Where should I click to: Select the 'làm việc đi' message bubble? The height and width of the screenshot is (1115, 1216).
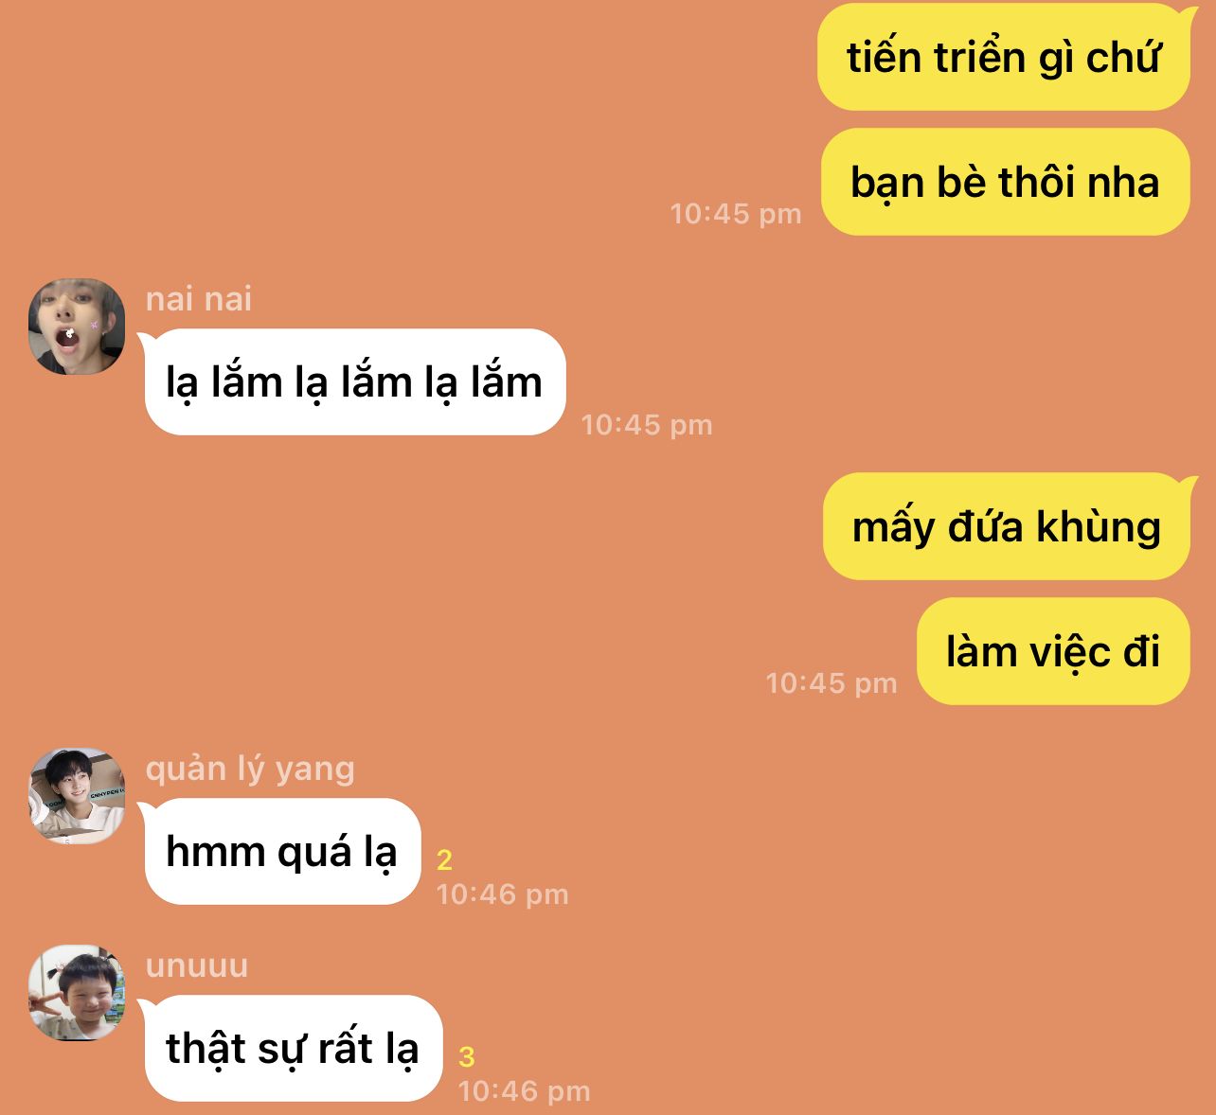1053,651
